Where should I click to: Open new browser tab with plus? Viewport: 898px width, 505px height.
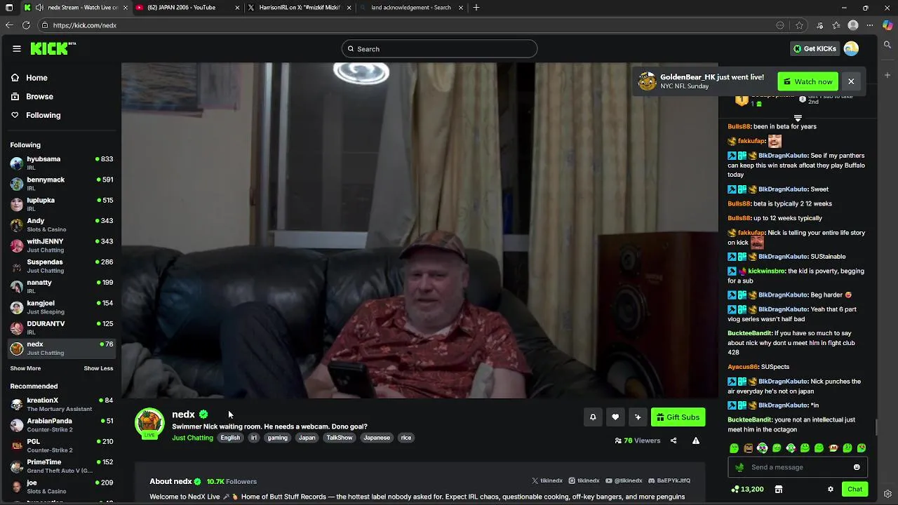click(x=476, y=8)
